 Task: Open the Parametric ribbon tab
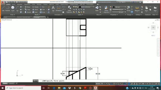click(x=27, y=4)
